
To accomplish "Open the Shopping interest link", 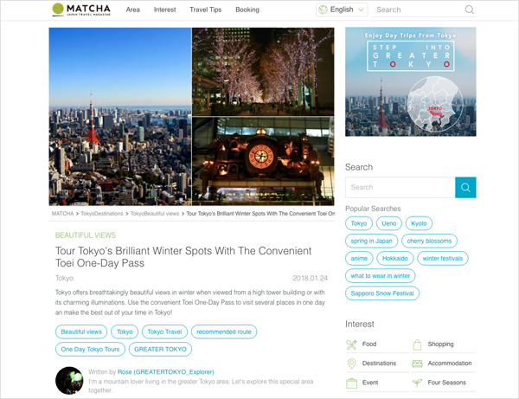I will tap(443, 344).
